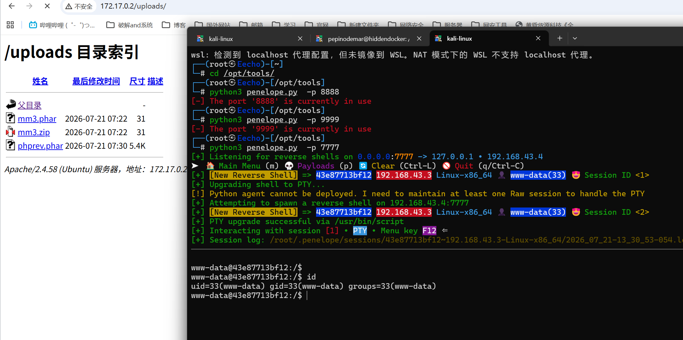Click the highlighted PTY badge
This screenshot has height=340, width=683.
[x=360, y=231]
